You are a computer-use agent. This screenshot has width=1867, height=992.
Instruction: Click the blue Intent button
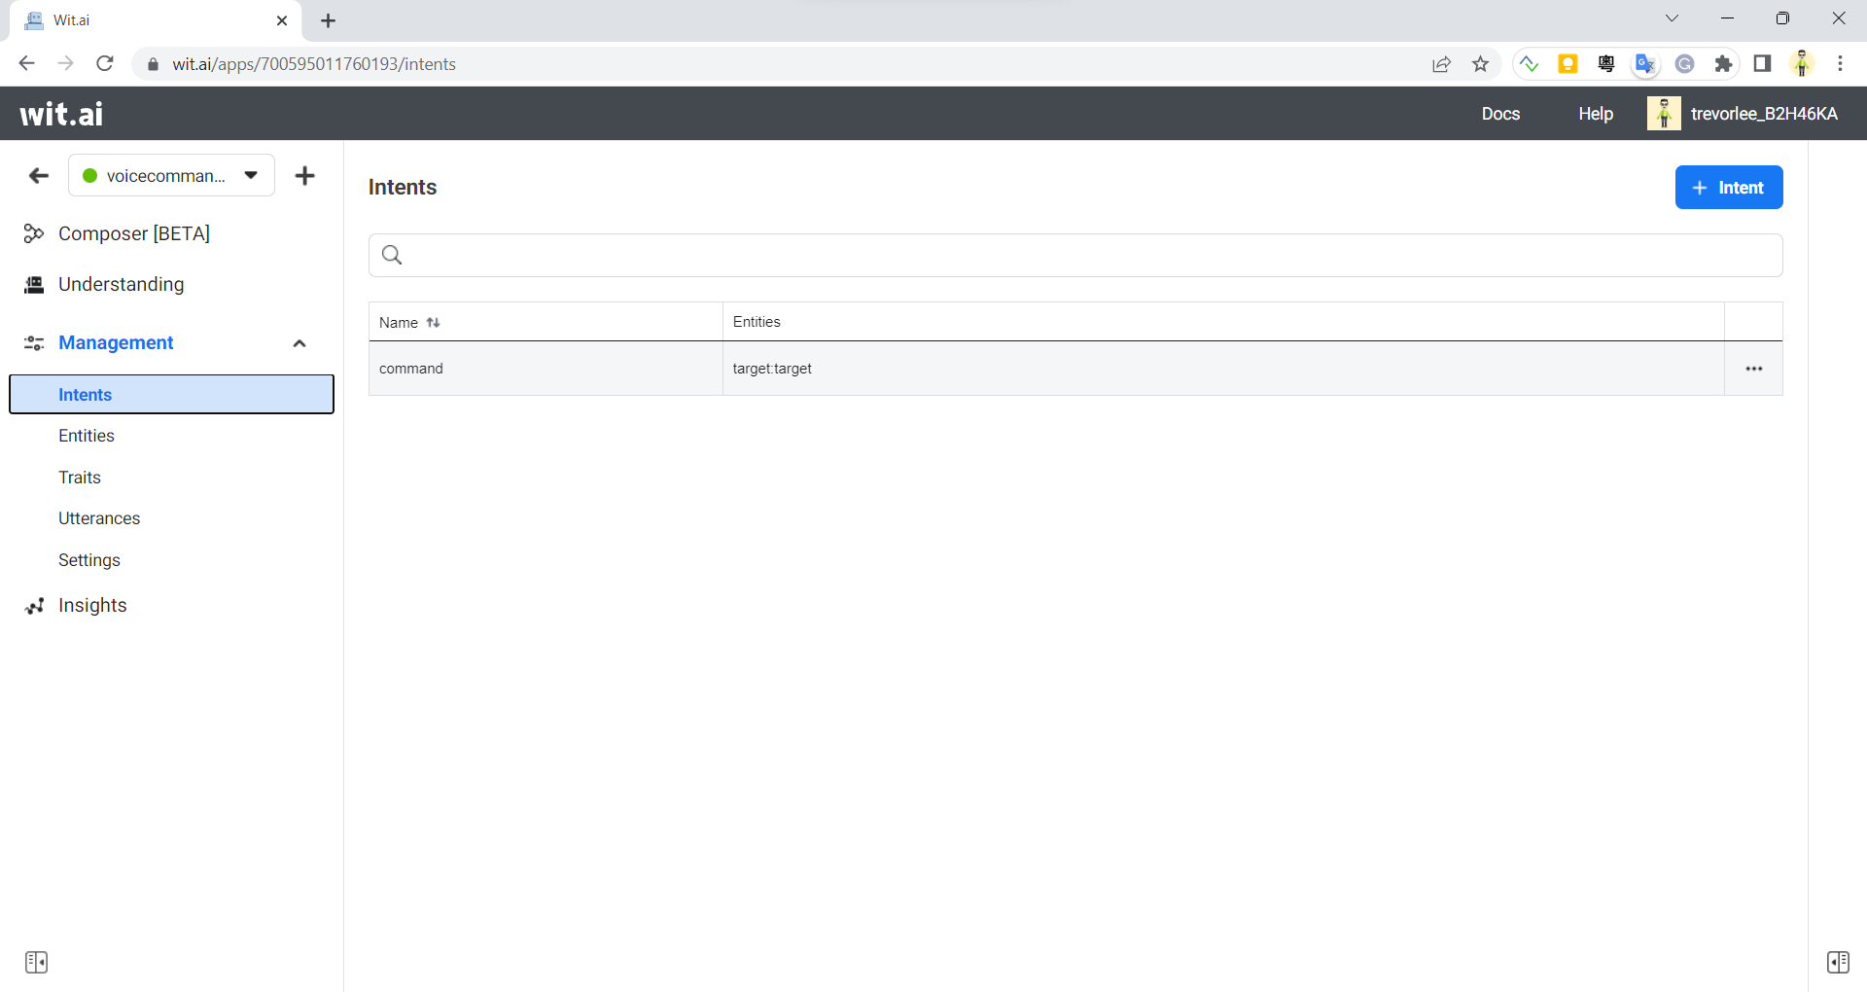coord(1729,188)
